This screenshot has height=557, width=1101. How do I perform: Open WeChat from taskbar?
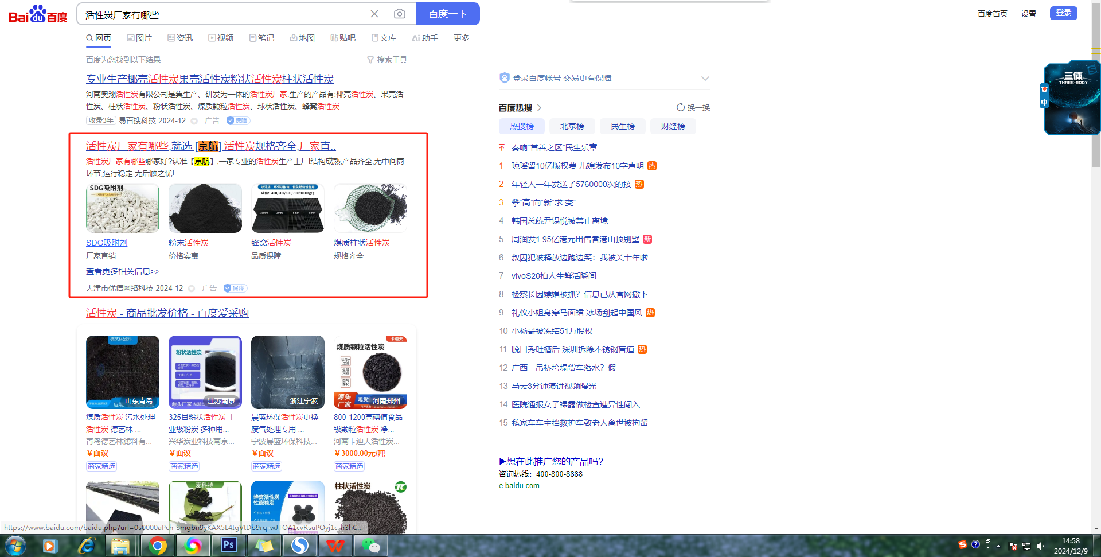click(370, 546)
